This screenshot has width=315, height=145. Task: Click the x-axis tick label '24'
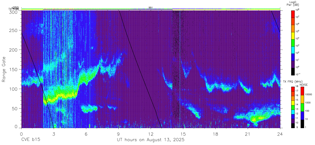(280, 134)
